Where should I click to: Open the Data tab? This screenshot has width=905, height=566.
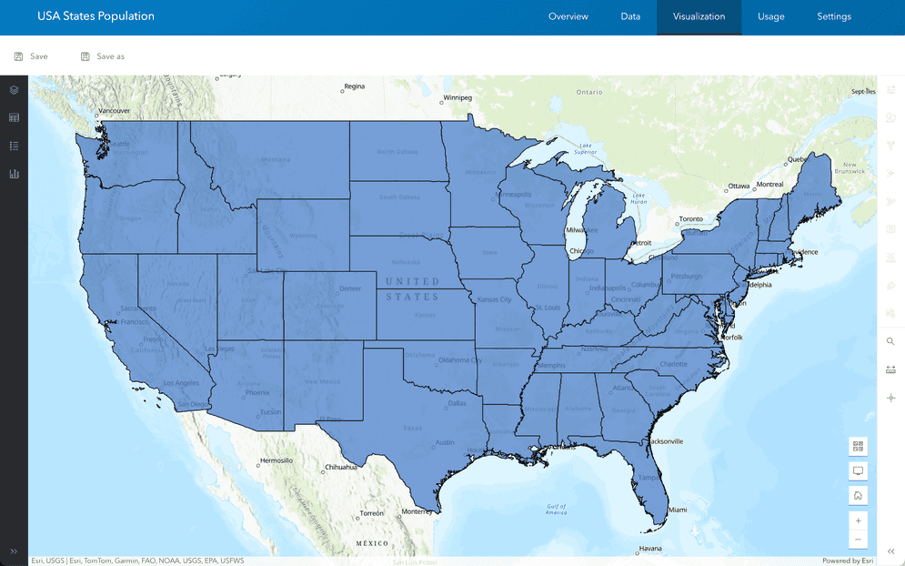(630, 16)
